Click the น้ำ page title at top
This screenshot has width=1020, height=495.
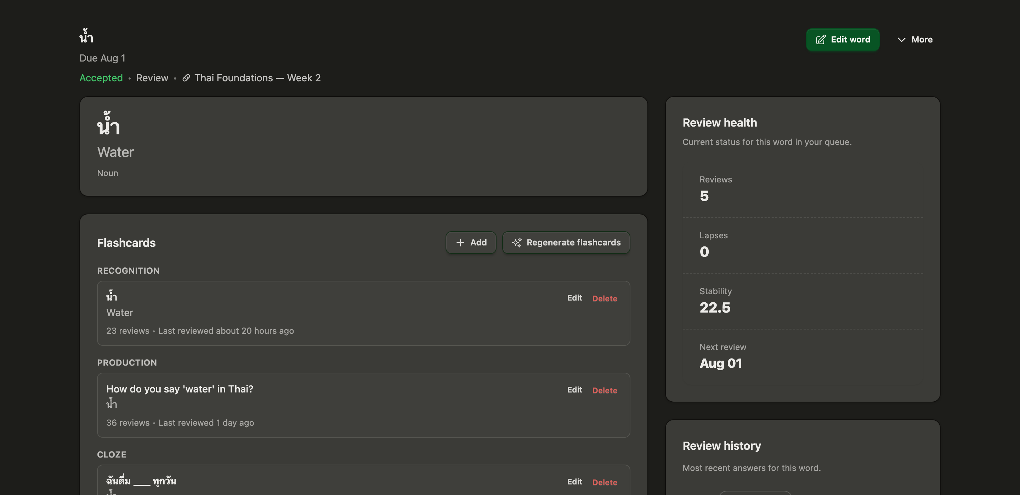click(86, 36)
